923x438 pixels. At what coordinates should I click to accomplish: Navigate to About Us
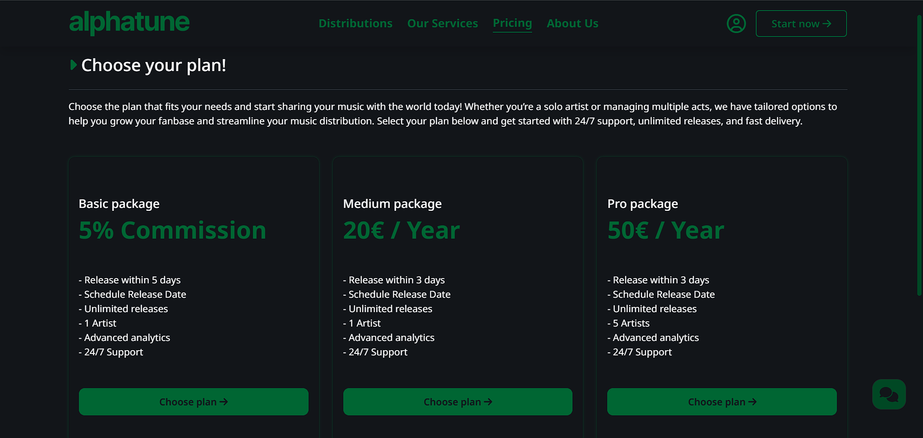(x=572, y=24)
